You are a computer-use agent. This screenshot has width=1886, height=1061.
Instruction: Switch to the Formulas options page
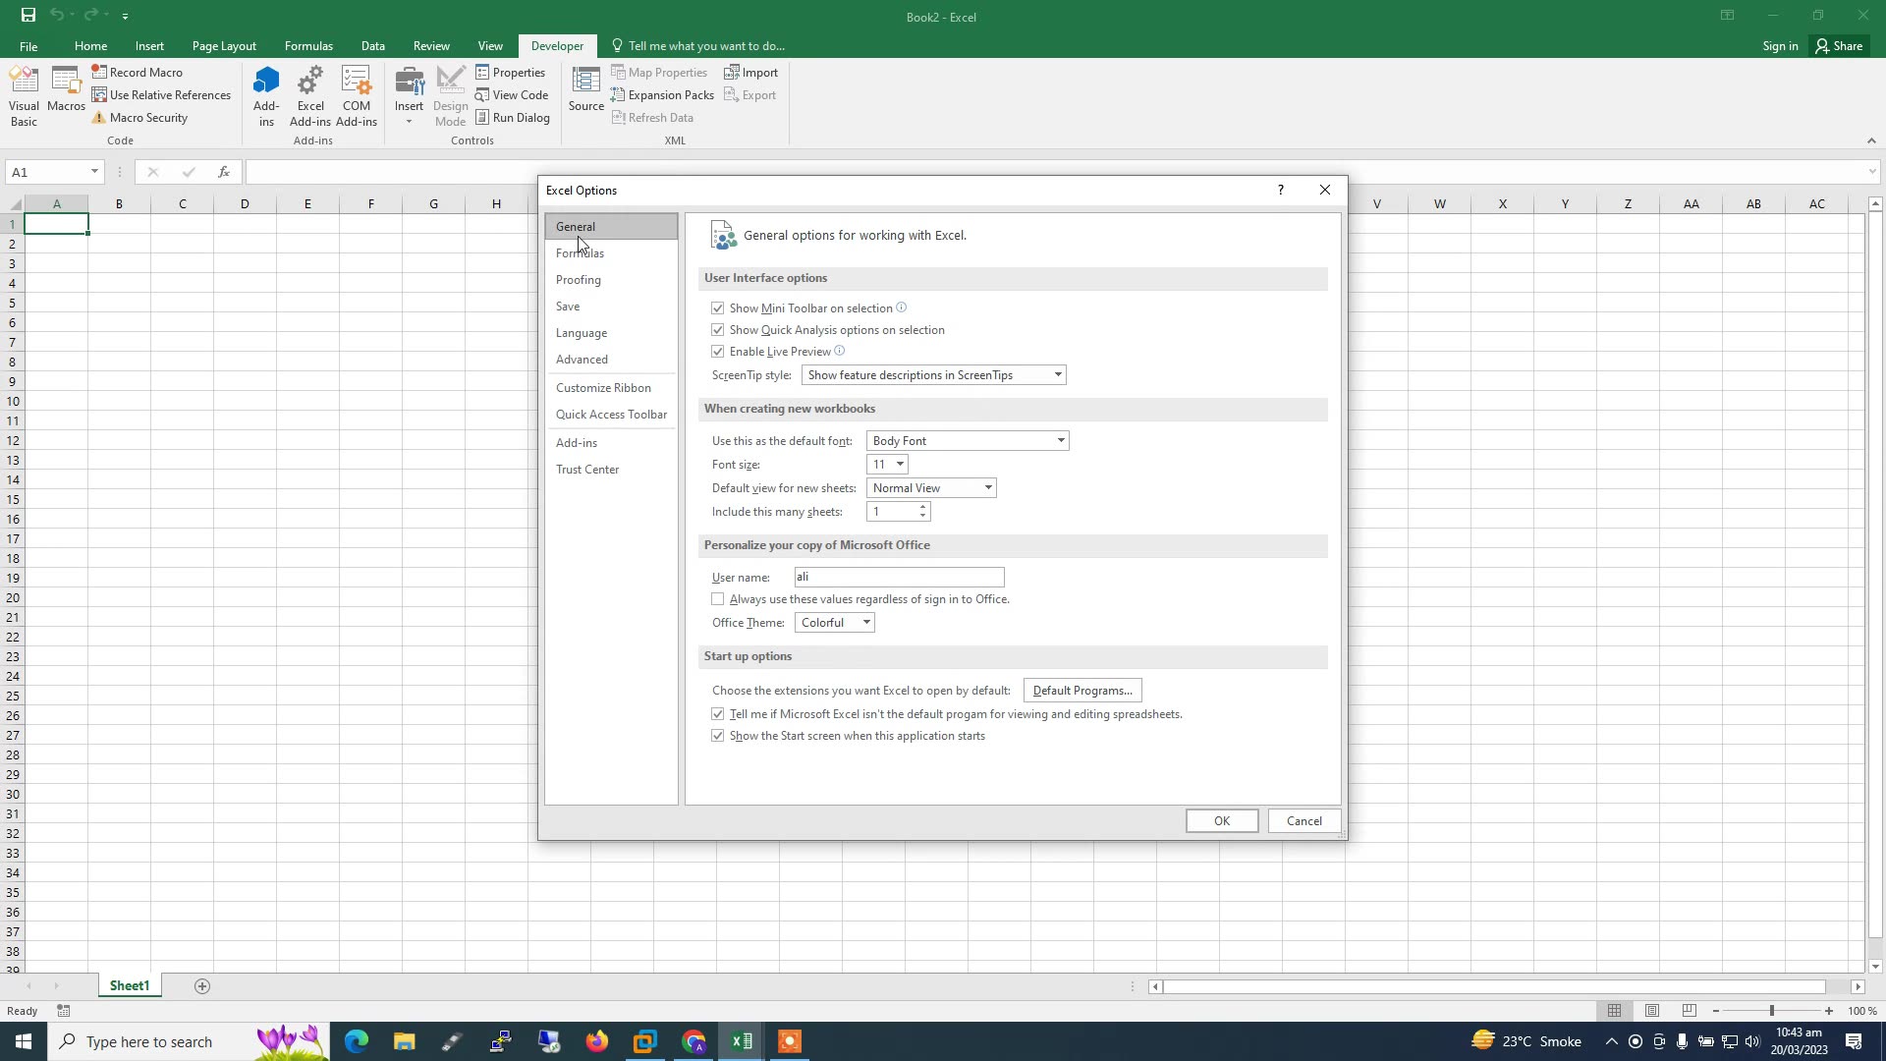coord(581,252)
